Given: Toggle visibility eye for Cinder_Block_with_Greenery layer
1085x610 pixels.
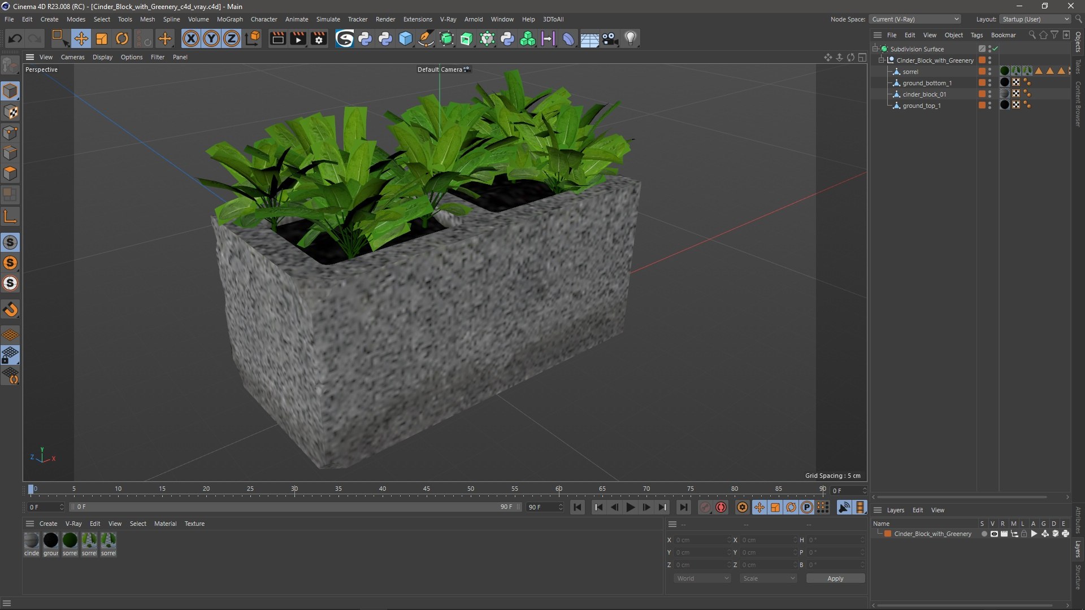Looking at the screenshot, I should (x=994, y=534).
